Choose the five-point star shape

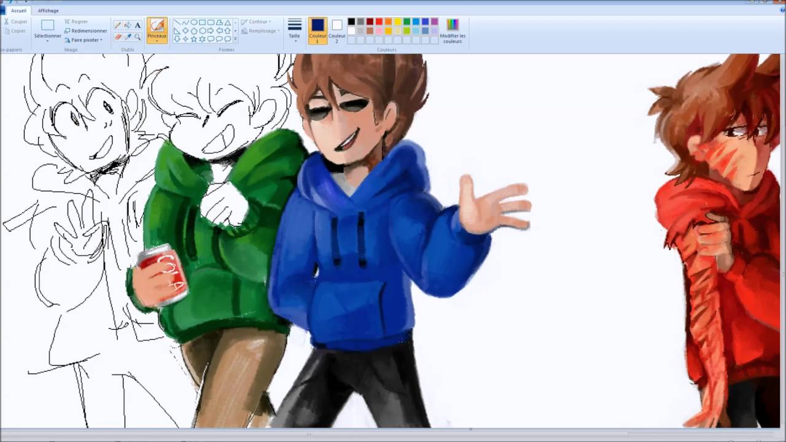[194, 39]
